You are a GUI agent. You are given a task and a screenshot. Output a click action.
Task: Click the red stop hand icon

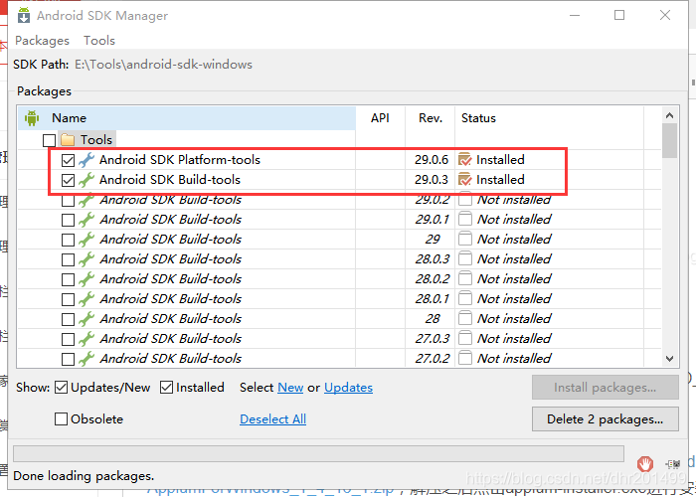click(645, 464)
